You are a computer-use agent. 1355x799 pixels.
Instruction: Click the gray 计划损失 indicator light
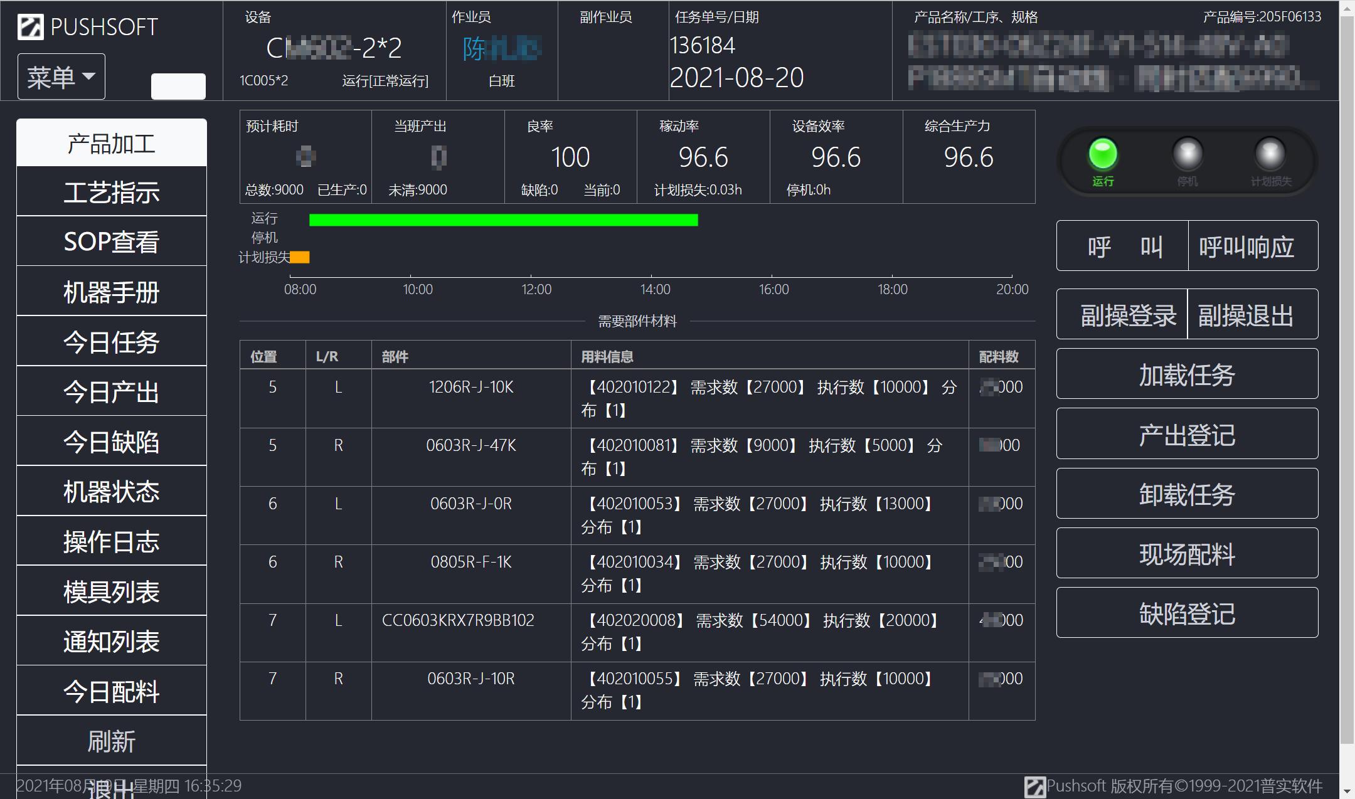click(1270, 154)
